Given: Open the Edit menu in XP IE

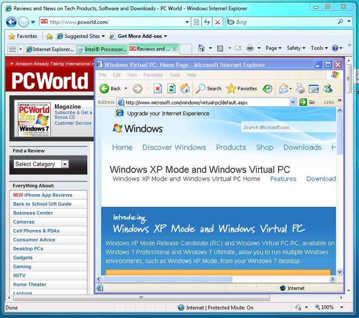Looking at the screenshot, I should 117,75.
